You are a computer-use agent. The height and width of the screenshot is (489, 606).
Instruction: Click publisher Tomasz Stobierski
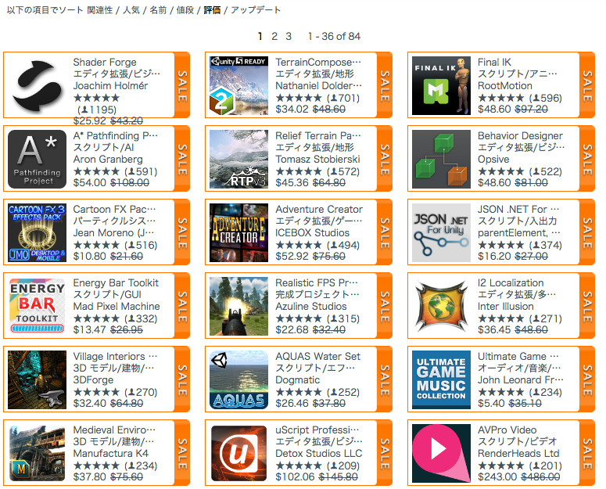pos(317,160)
